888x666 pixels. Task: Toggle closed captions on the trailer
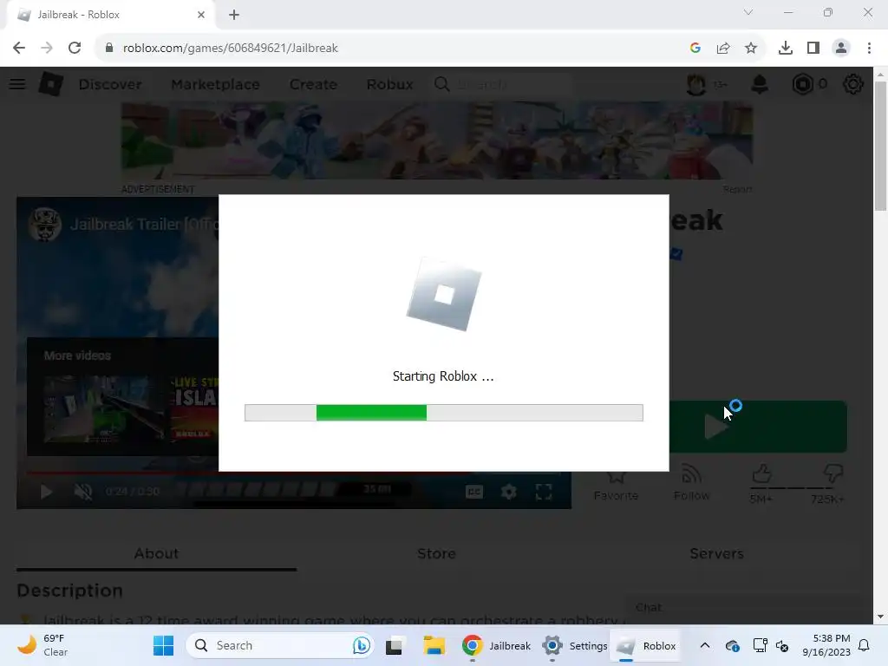click(x=474, y=492)
